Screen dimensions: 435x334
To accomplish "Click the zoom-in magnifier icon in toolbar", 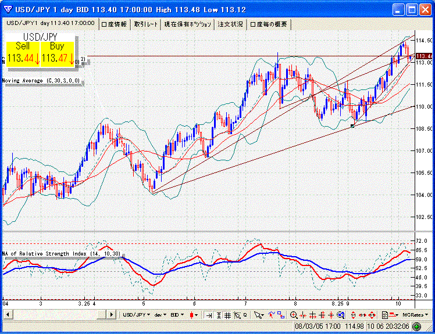I will click(294, 315).
